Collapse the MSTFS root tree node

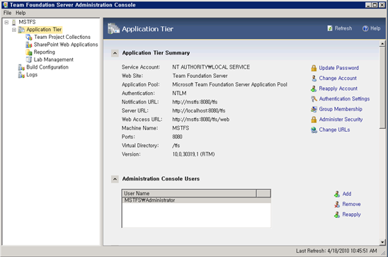6,22
